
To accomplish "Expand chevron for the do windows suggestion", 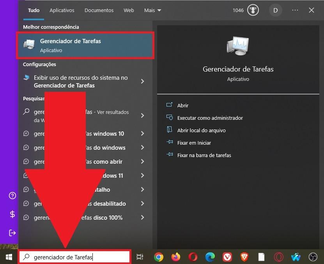I will [142, 148].
